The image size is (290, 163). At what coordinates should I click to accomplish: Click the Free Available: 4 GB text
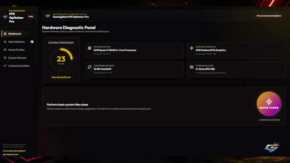coord(103,73)
